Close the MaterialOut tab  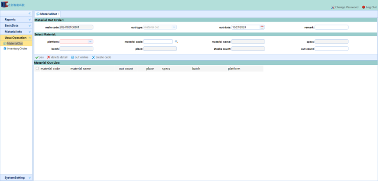point(59,14)
